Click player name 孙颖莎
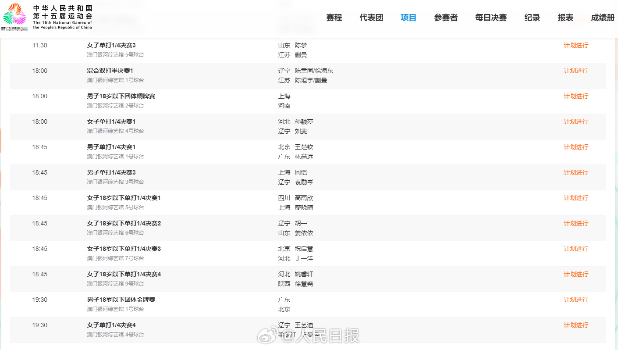618x350 pixels. (x=304, y=122)
